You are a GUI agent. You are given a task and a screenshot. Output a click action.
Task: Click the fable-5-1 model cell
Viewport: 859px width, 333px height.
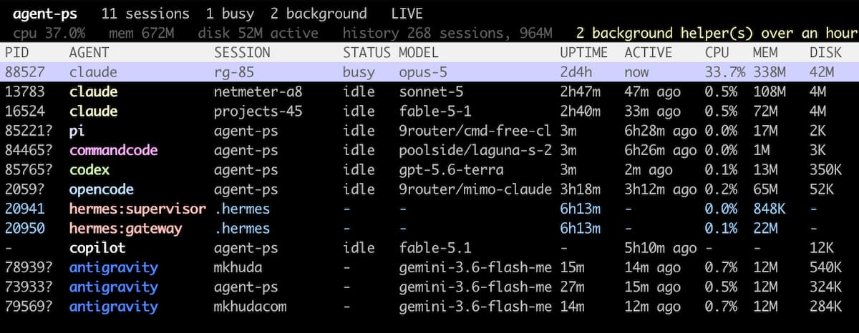click(x=435, y=111)
